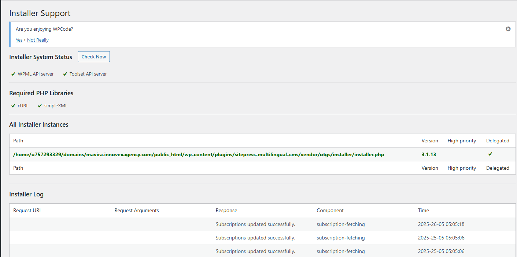Click the WPML API server checkmark icon
Image resolution: width=517 pixels, height=257 pixels.
point(13,74)
